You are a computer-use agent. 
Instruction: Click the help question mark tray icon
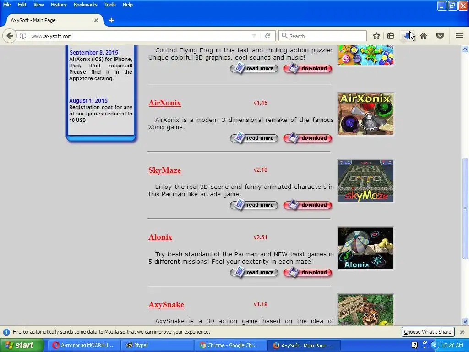[414, 346]
